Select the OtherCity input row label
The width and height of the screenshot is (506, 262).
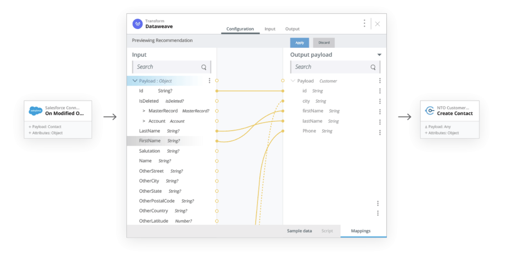tap(149, 181)
